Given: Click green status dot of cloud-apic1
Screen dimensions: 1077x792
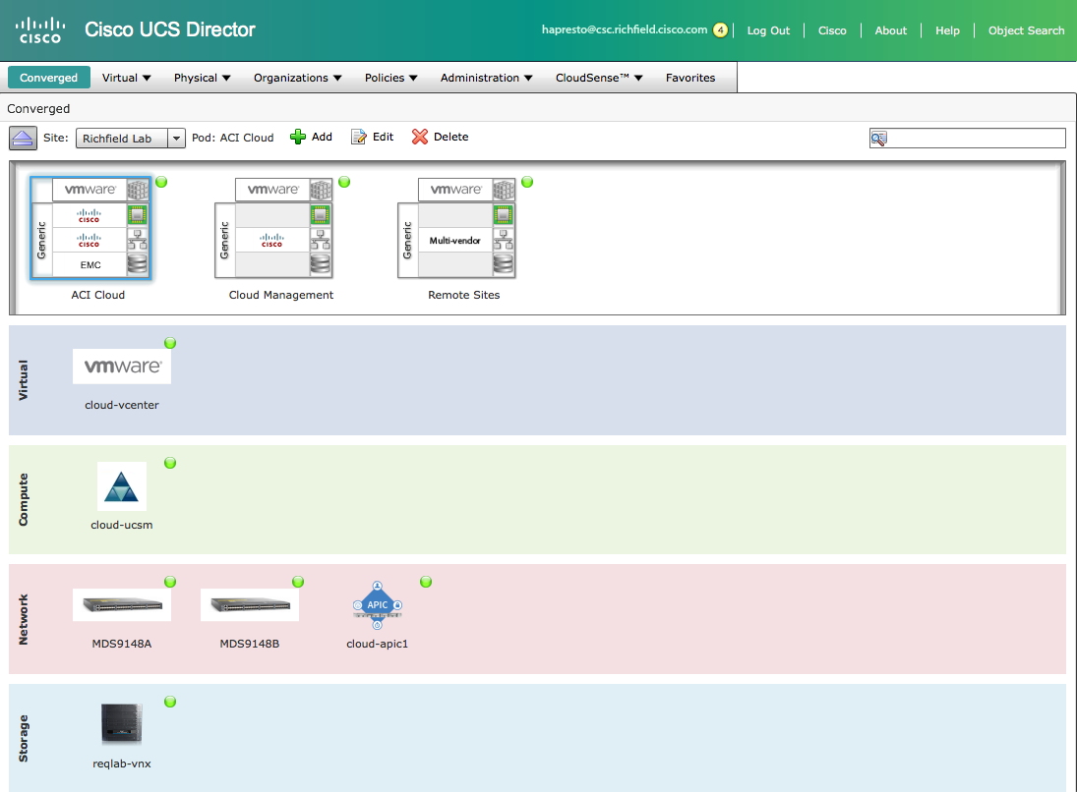Looking at the screenshot, I should 426,582.
